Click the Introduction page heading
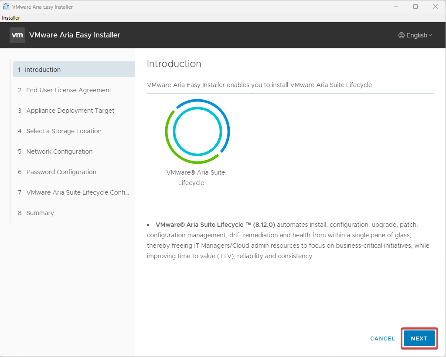This screenshot has width=446, height=357. pyautogui.click(x=174, y=64)
